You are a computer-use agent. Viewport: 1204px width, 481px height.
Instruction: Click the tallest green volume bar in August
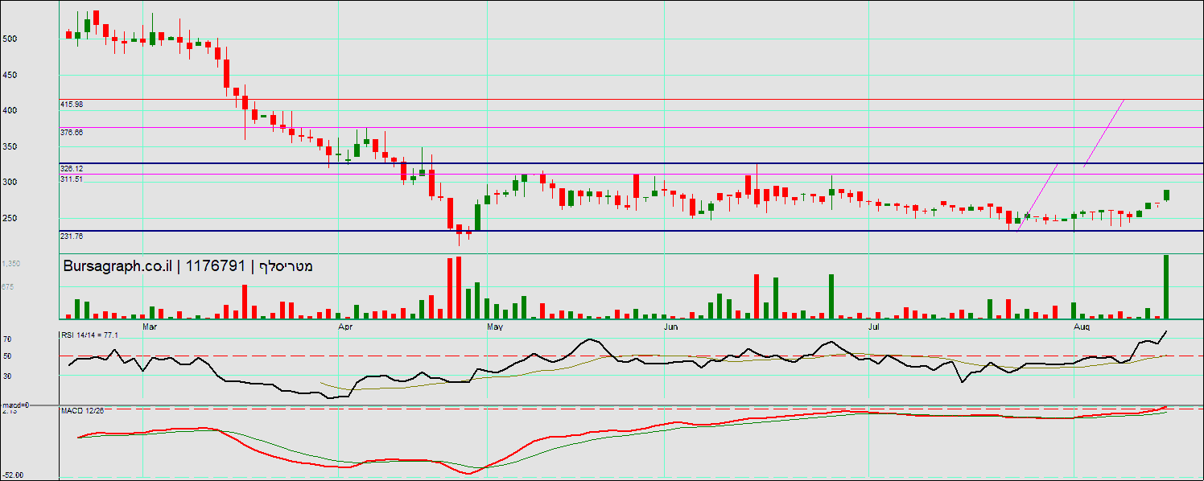1165,286
